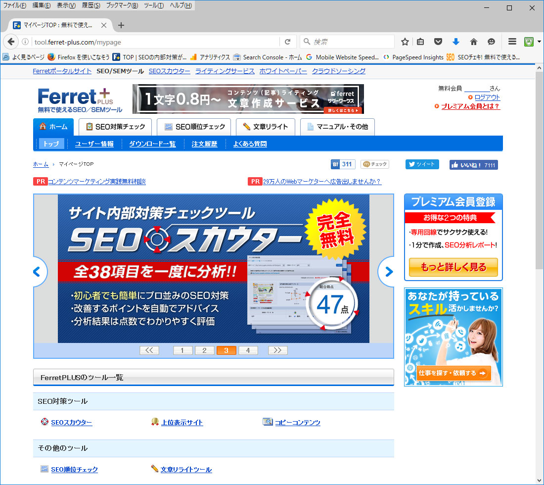Open the アナリティクス bookmark
Viewport: 544px width, 485px height.
point(210,57)
